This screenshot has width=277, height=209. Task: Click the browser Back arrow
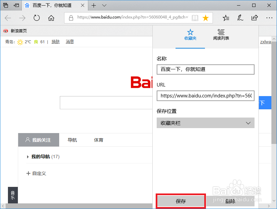point(8,18)
